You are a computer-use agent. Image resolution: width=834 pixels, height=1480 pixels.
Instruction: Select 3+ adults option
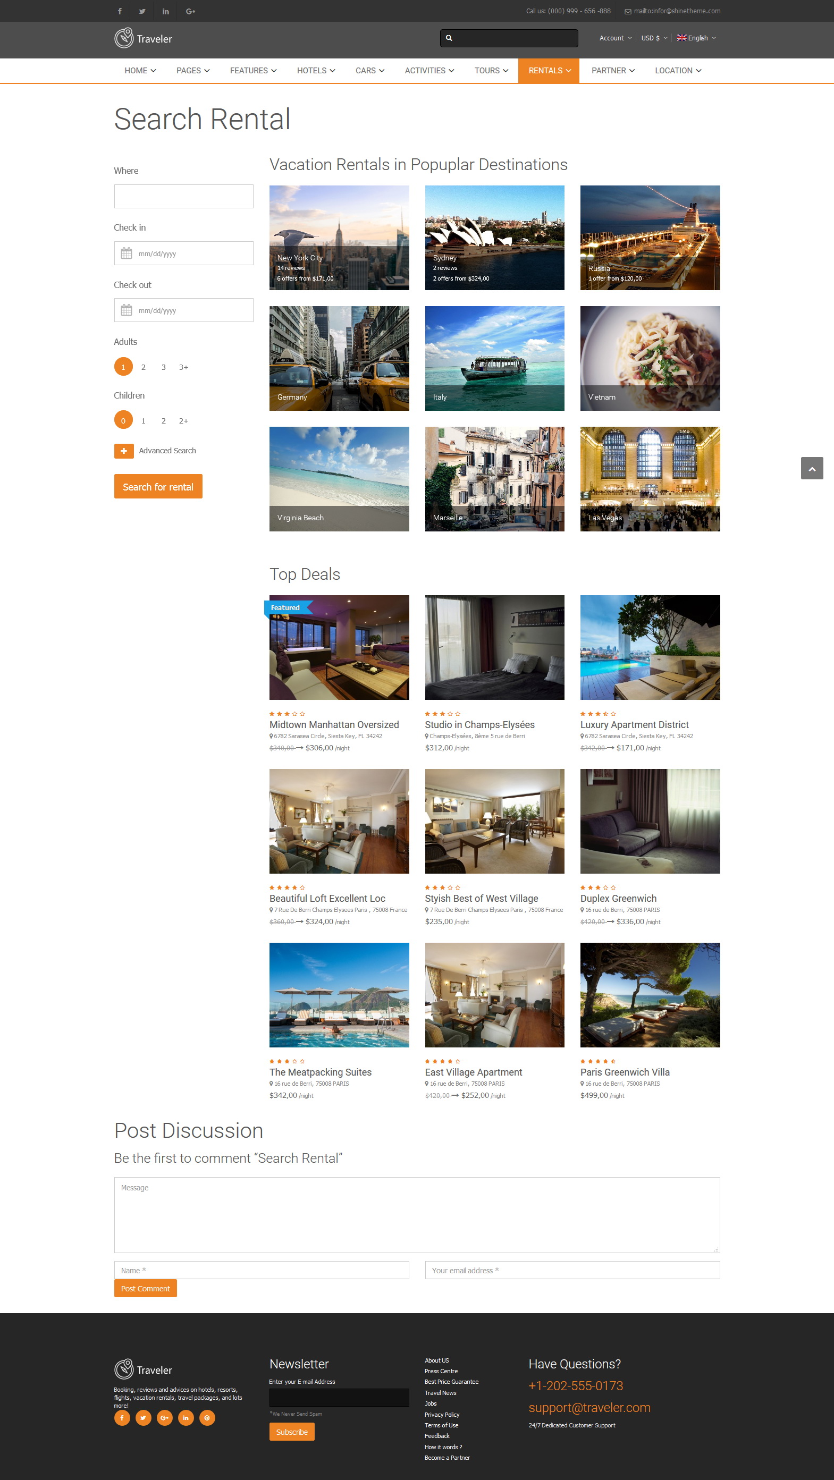(x=183, y=367)
